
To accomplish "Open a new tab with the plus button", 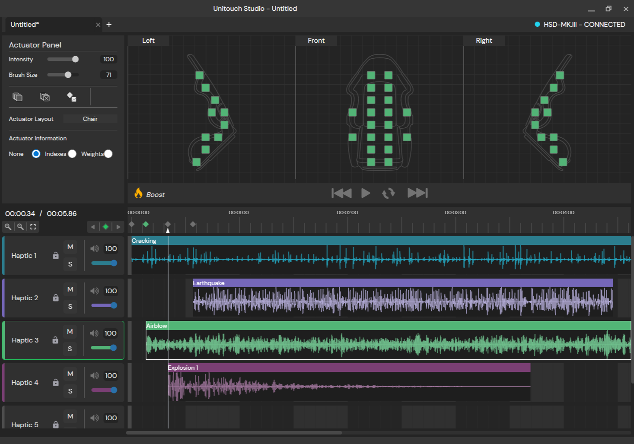I will pyautogui.click(x=109, y=25).
